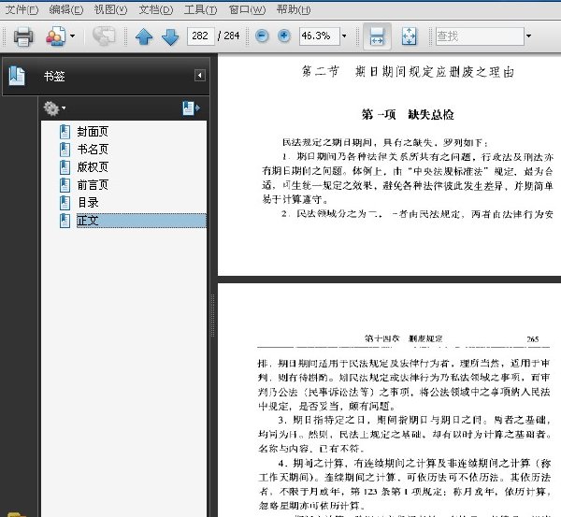
Task: Open the 编辑(E) menu
Action: pyautogui.click(x=66, y=9)
